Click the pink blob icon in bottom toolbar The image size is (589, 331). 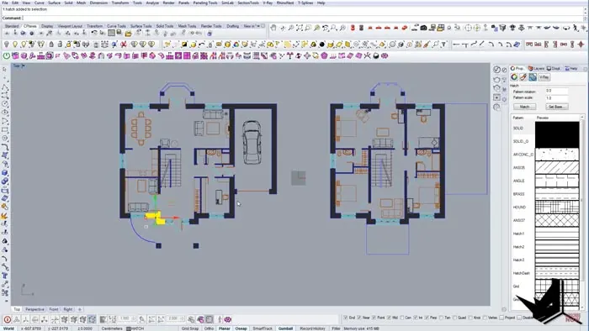tap(228, 319)
